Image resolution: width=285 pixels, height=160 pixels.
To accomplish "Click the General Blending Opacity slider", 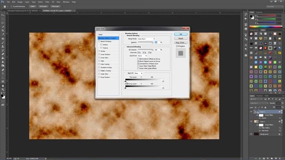I will 146,42.
